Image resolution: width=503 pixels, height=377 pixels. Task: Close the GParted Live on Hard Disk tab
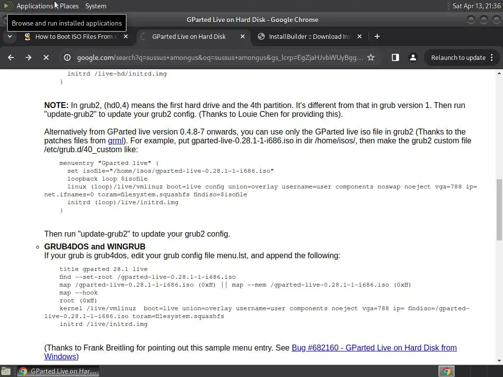(243, 36)
